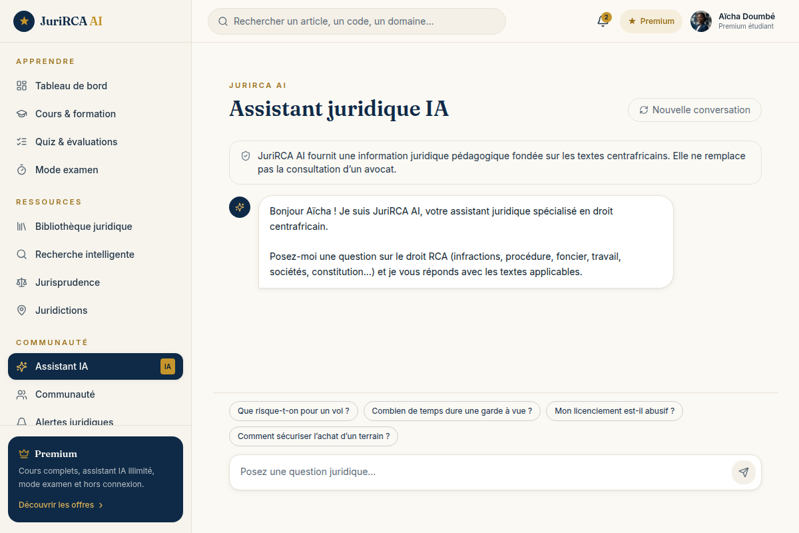The image size is (799, 533).
Task: Click the Juridictions map pin icon
Action: 21,310
